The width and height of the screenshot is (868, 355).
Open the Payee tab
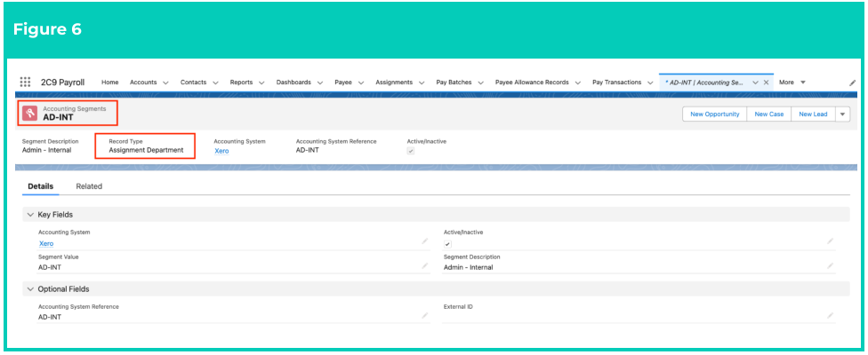[343, 83]
